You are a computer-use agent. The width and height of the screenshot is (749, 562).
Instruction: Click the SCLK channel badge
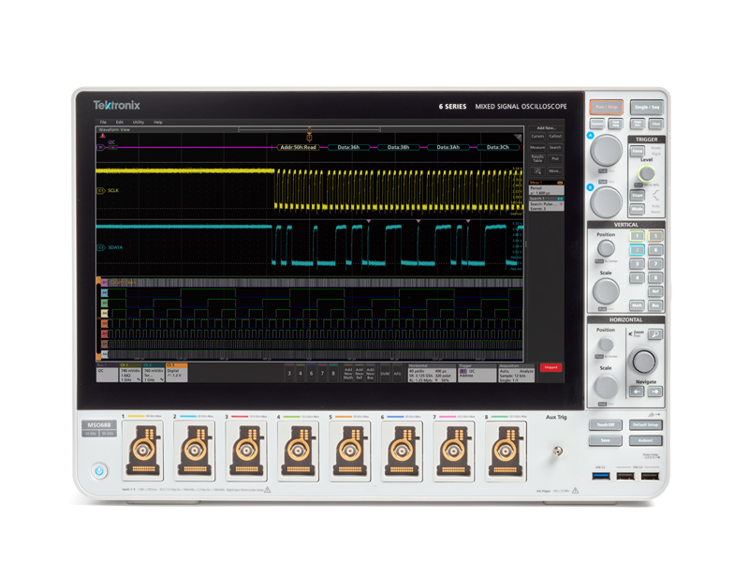coord(101,190)
